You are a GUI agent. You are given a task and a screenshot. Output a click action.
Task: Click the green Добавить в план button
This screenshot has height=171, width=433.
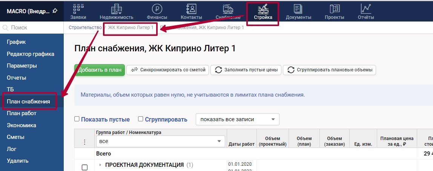tap(100, 70)
